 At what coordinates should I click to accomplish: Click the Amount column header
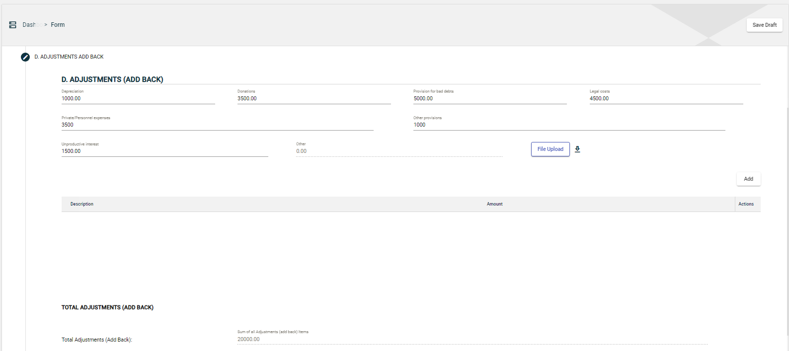pos(494,204)
